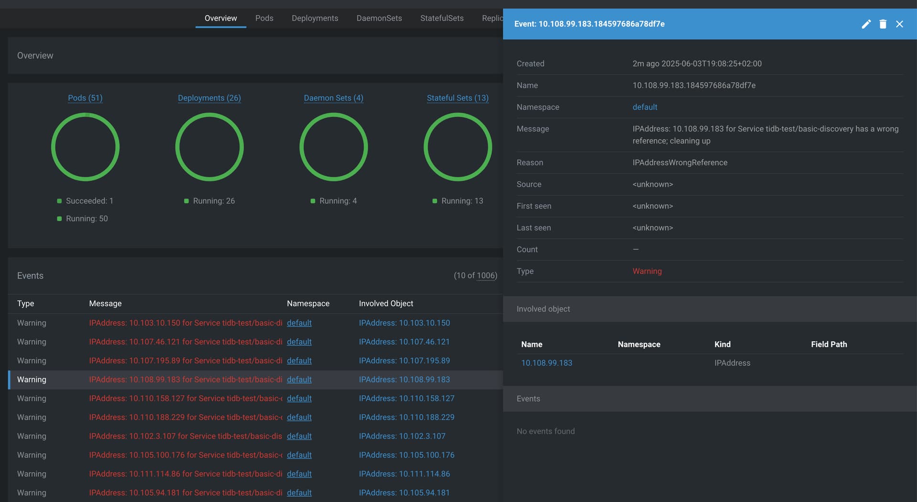Sort events by Involved Object column
This screenshot has width=917, height=502.
[x=386, y=304]
